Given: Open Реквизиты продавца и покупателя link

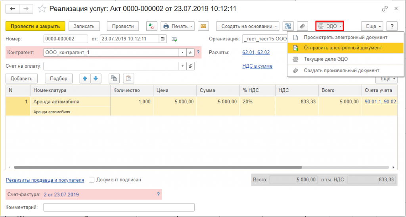Looking at the screenshot, I should [45, 180].
